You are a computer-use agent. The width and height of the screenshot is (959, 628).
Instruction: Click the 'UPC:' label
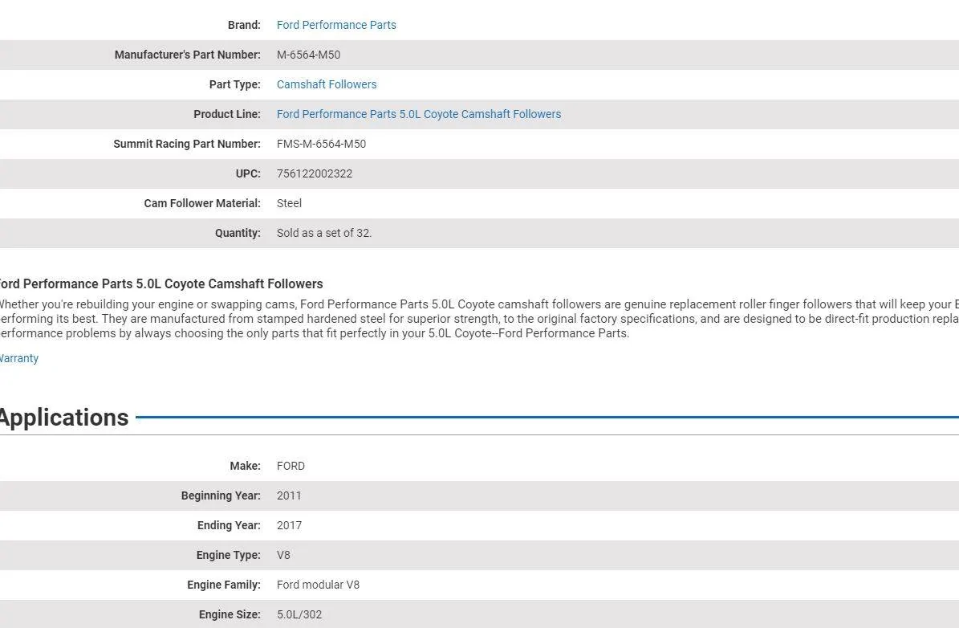tap(248, 173)
